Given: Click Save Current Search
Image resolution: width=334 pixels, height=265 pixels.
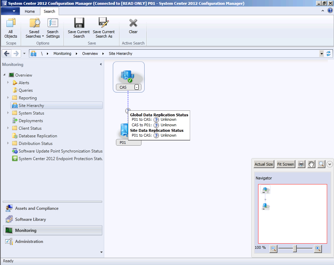Looking at the screenshot, I should point(79,28).
